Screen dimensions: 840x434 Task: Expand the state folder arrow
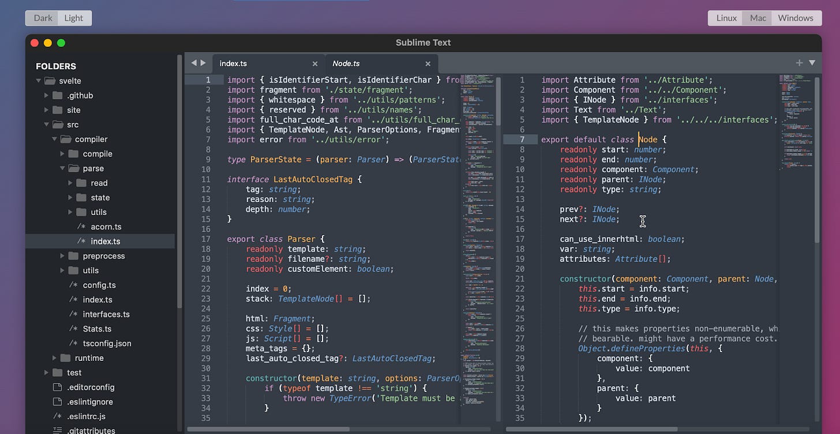pyautogui.click(x=70, y=197)
